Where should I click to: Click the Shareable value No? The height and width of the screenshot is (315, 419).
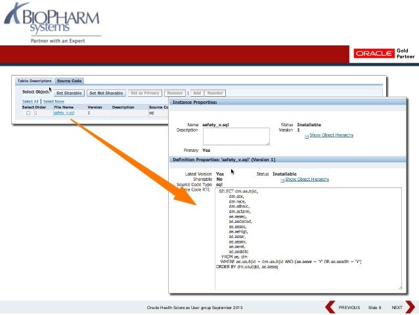tap(219, 179)
